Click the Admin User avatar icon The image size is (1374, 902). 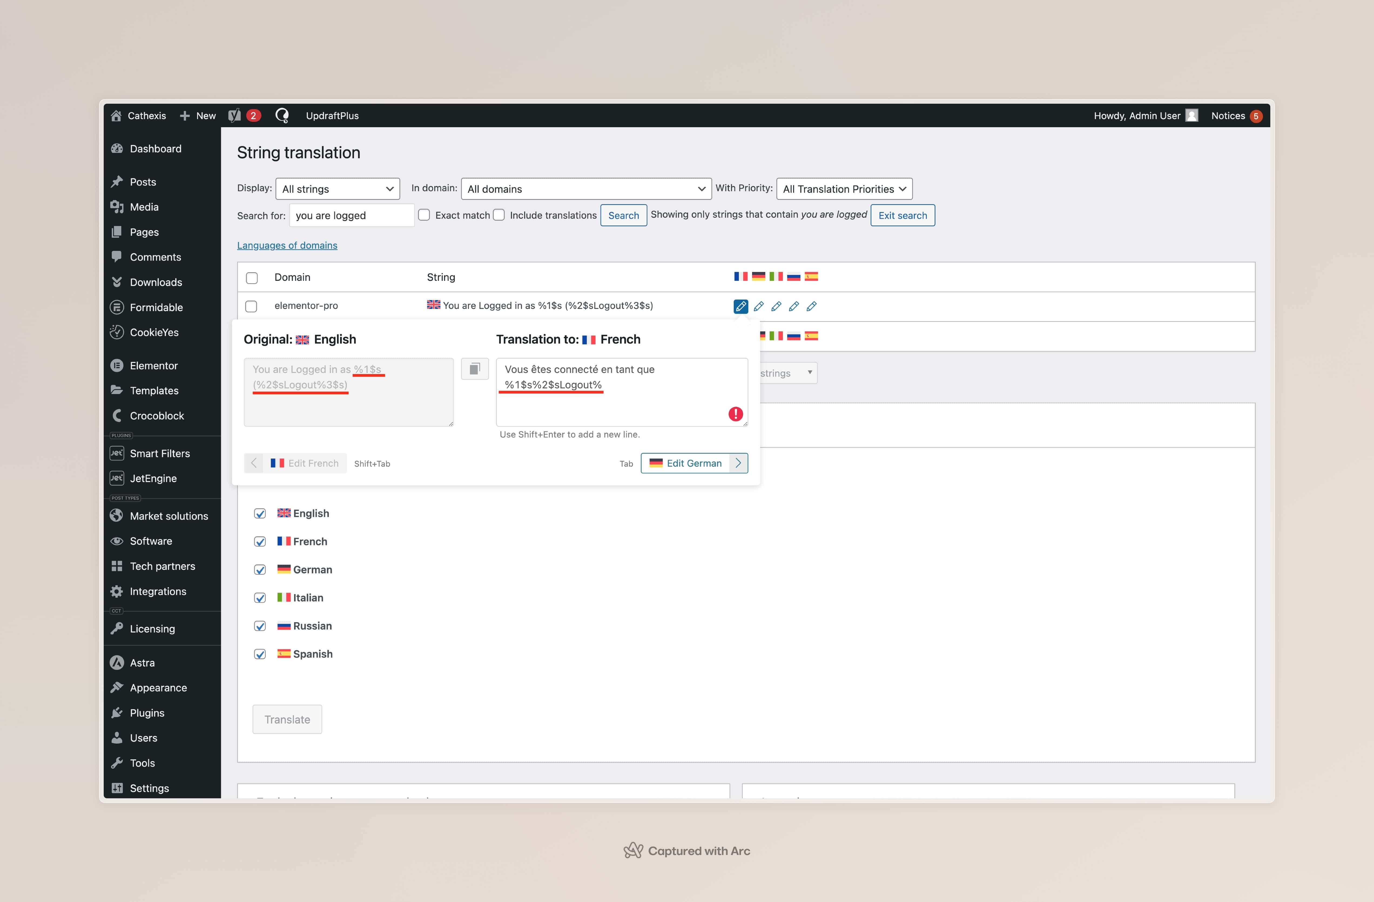pyautogui.click(x=1191, y=116)
